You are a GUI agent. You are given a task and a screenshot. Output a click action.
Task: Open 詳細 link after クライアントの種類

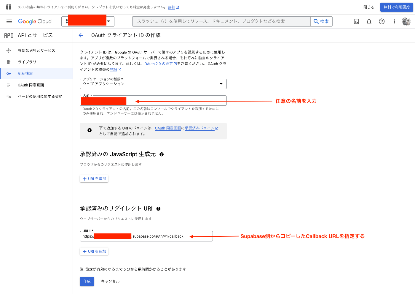click(115, 69)
